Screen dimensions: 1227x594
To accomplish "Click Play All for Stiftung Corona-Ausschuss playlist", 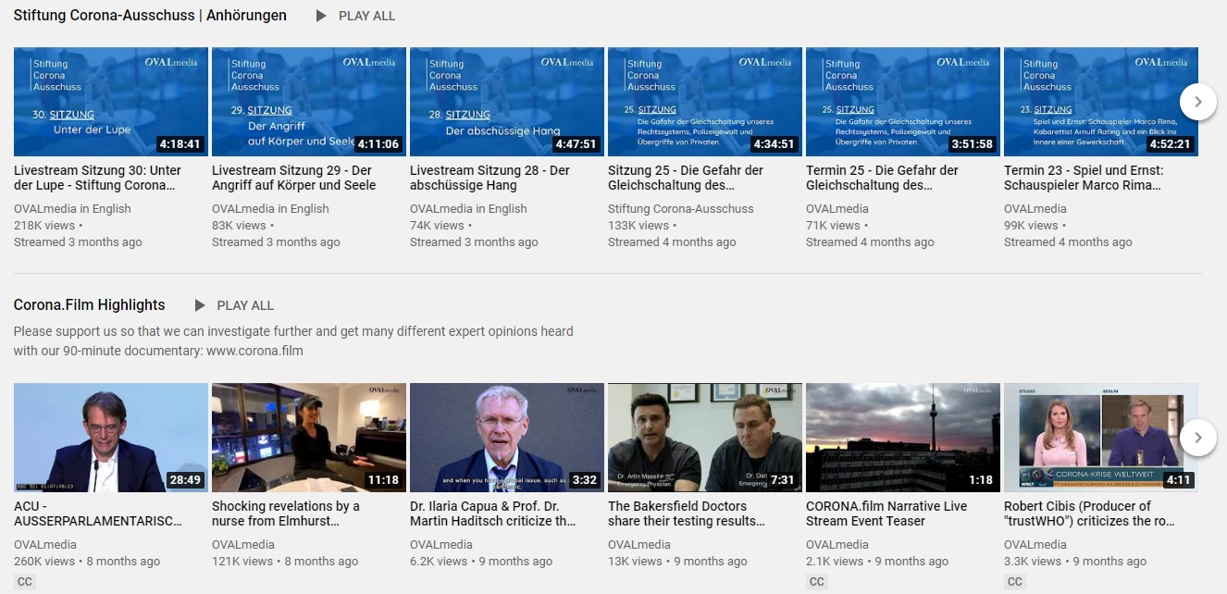I will (x=356, y=16).
